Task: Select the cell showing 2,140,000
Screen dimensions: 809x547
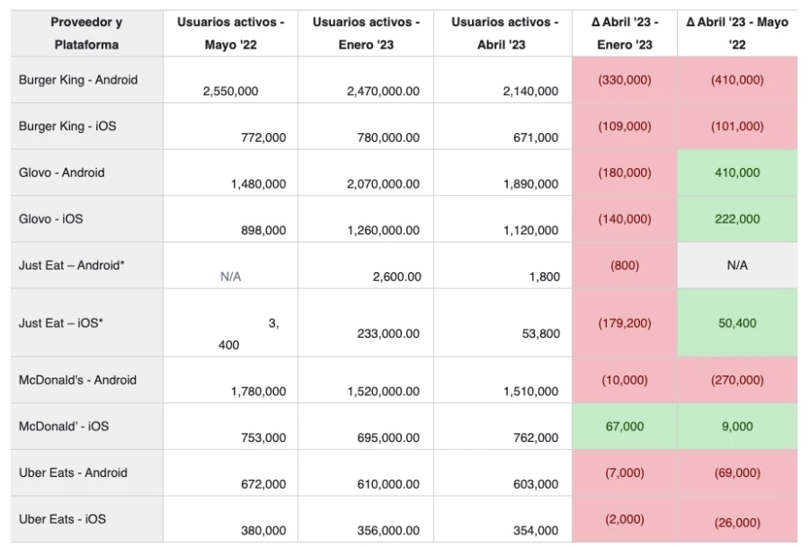Action: [503, 80]
